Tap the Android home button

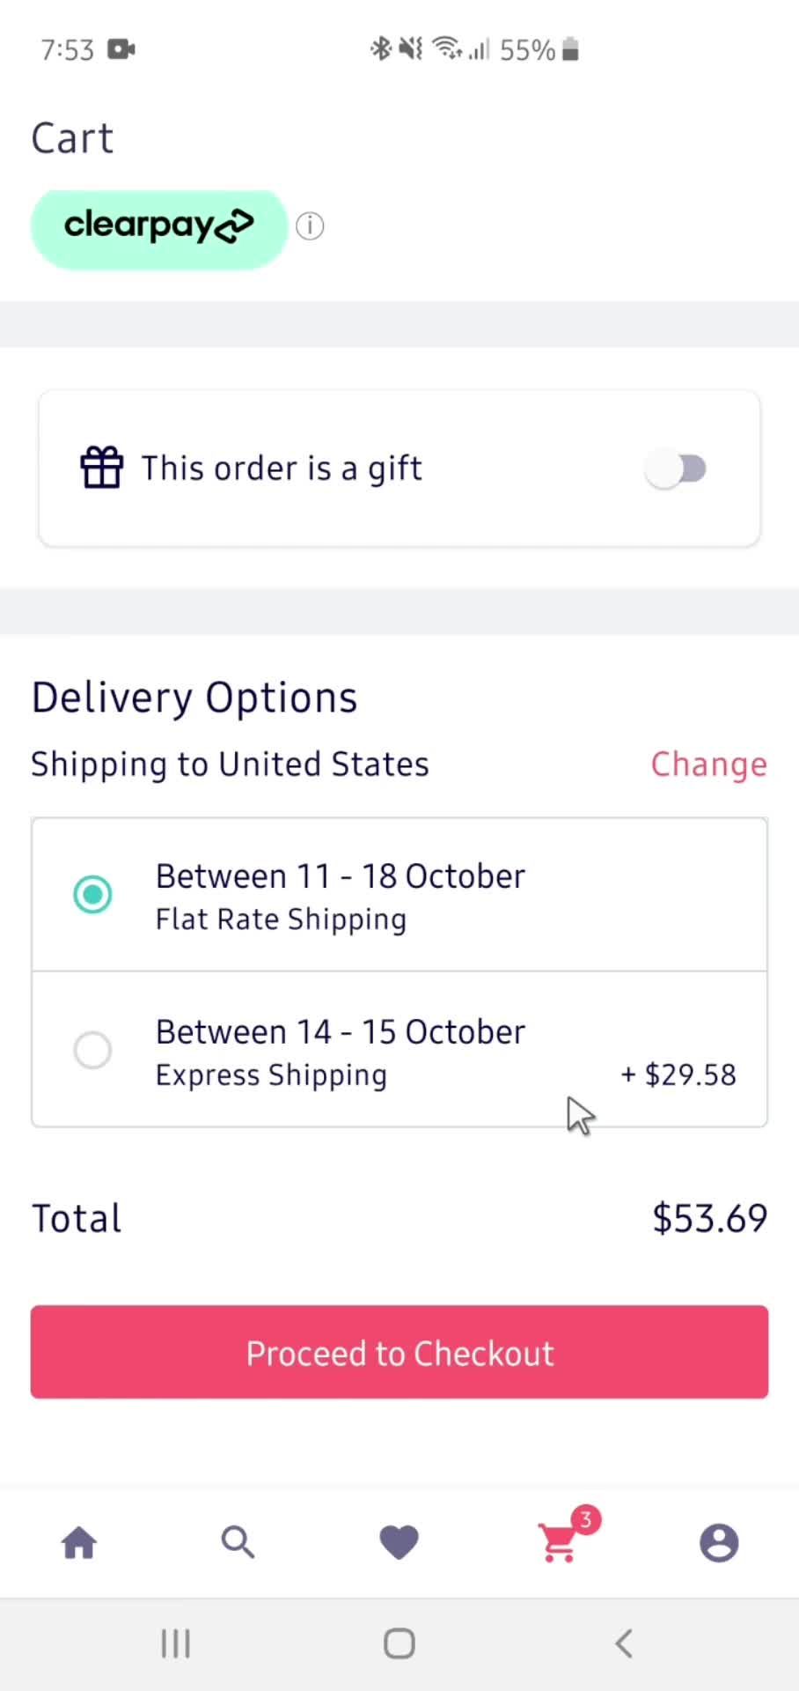(x=399, y=1643)
